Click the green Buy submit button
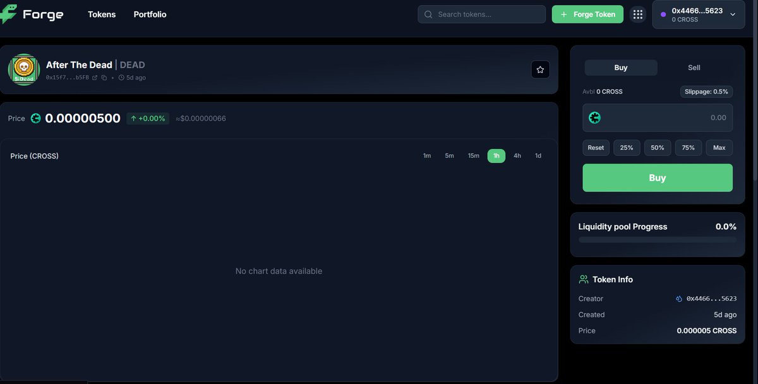The image size is (758, 384). point(658,178)
